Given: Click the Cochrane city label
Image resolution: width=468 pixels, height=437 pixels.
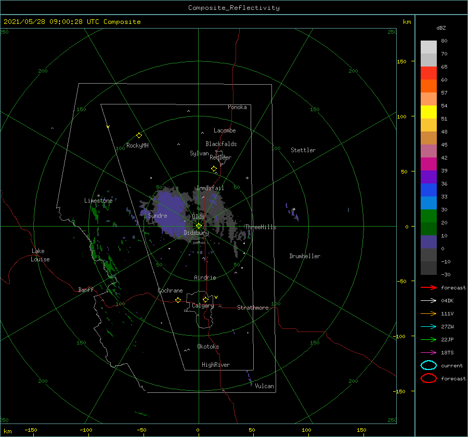Looking at the screenshot, I should [x=170, y=290].
